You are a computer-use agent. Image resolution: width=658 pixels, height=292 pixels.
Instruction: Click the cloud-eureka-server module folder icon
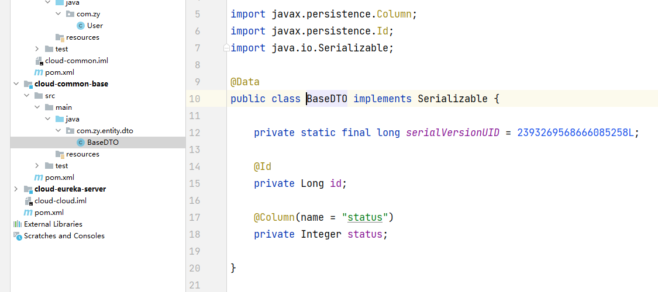(28, 189)
